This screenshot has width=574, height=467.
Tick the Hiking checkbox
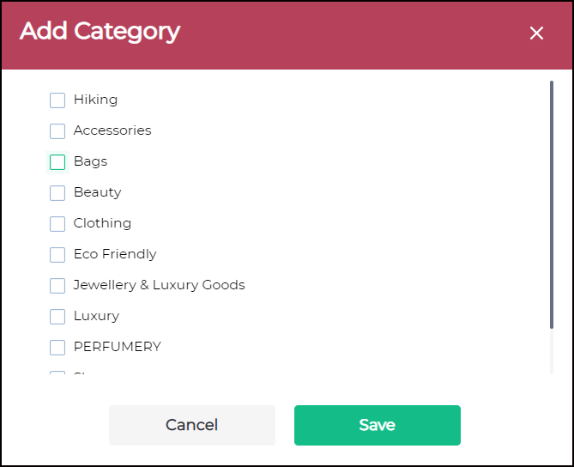pos(57,100)
